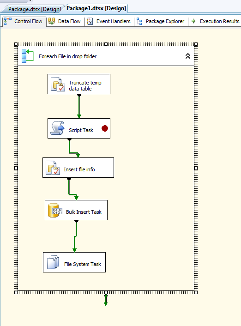This screenshot has width=241, height=326.
Task: Click the Package Explorer tree icon
Action: (139, 21)
